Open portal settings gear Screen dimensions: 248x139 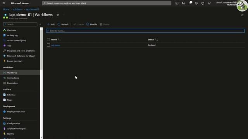(x=196, y=3)
